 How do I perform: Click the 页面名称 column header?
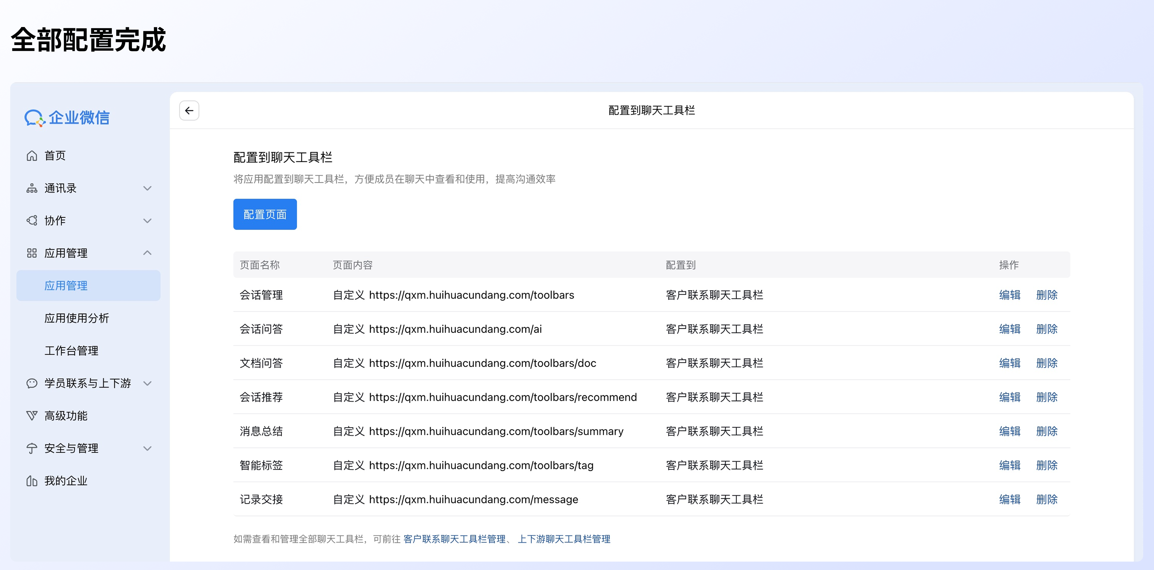pos(260,265)
